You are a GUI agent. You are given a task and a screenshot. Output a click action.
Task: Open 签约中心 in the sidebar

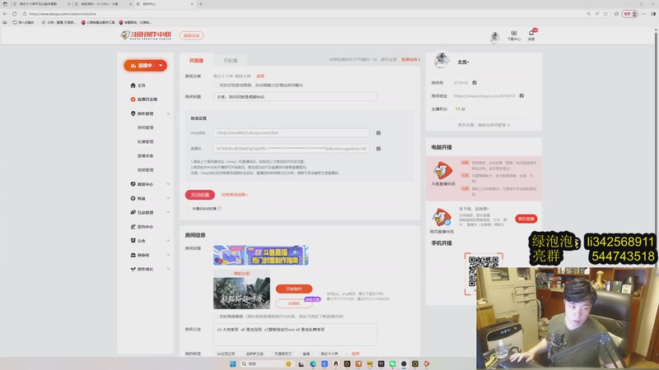coord(142,227)
